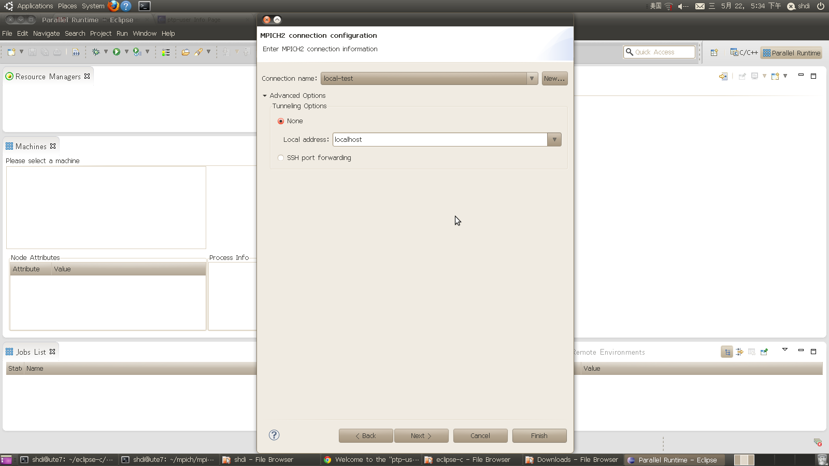Toggle hierarchical tree view icon in Remote Environments
The image size is (829, 466).
coord(727,352)
